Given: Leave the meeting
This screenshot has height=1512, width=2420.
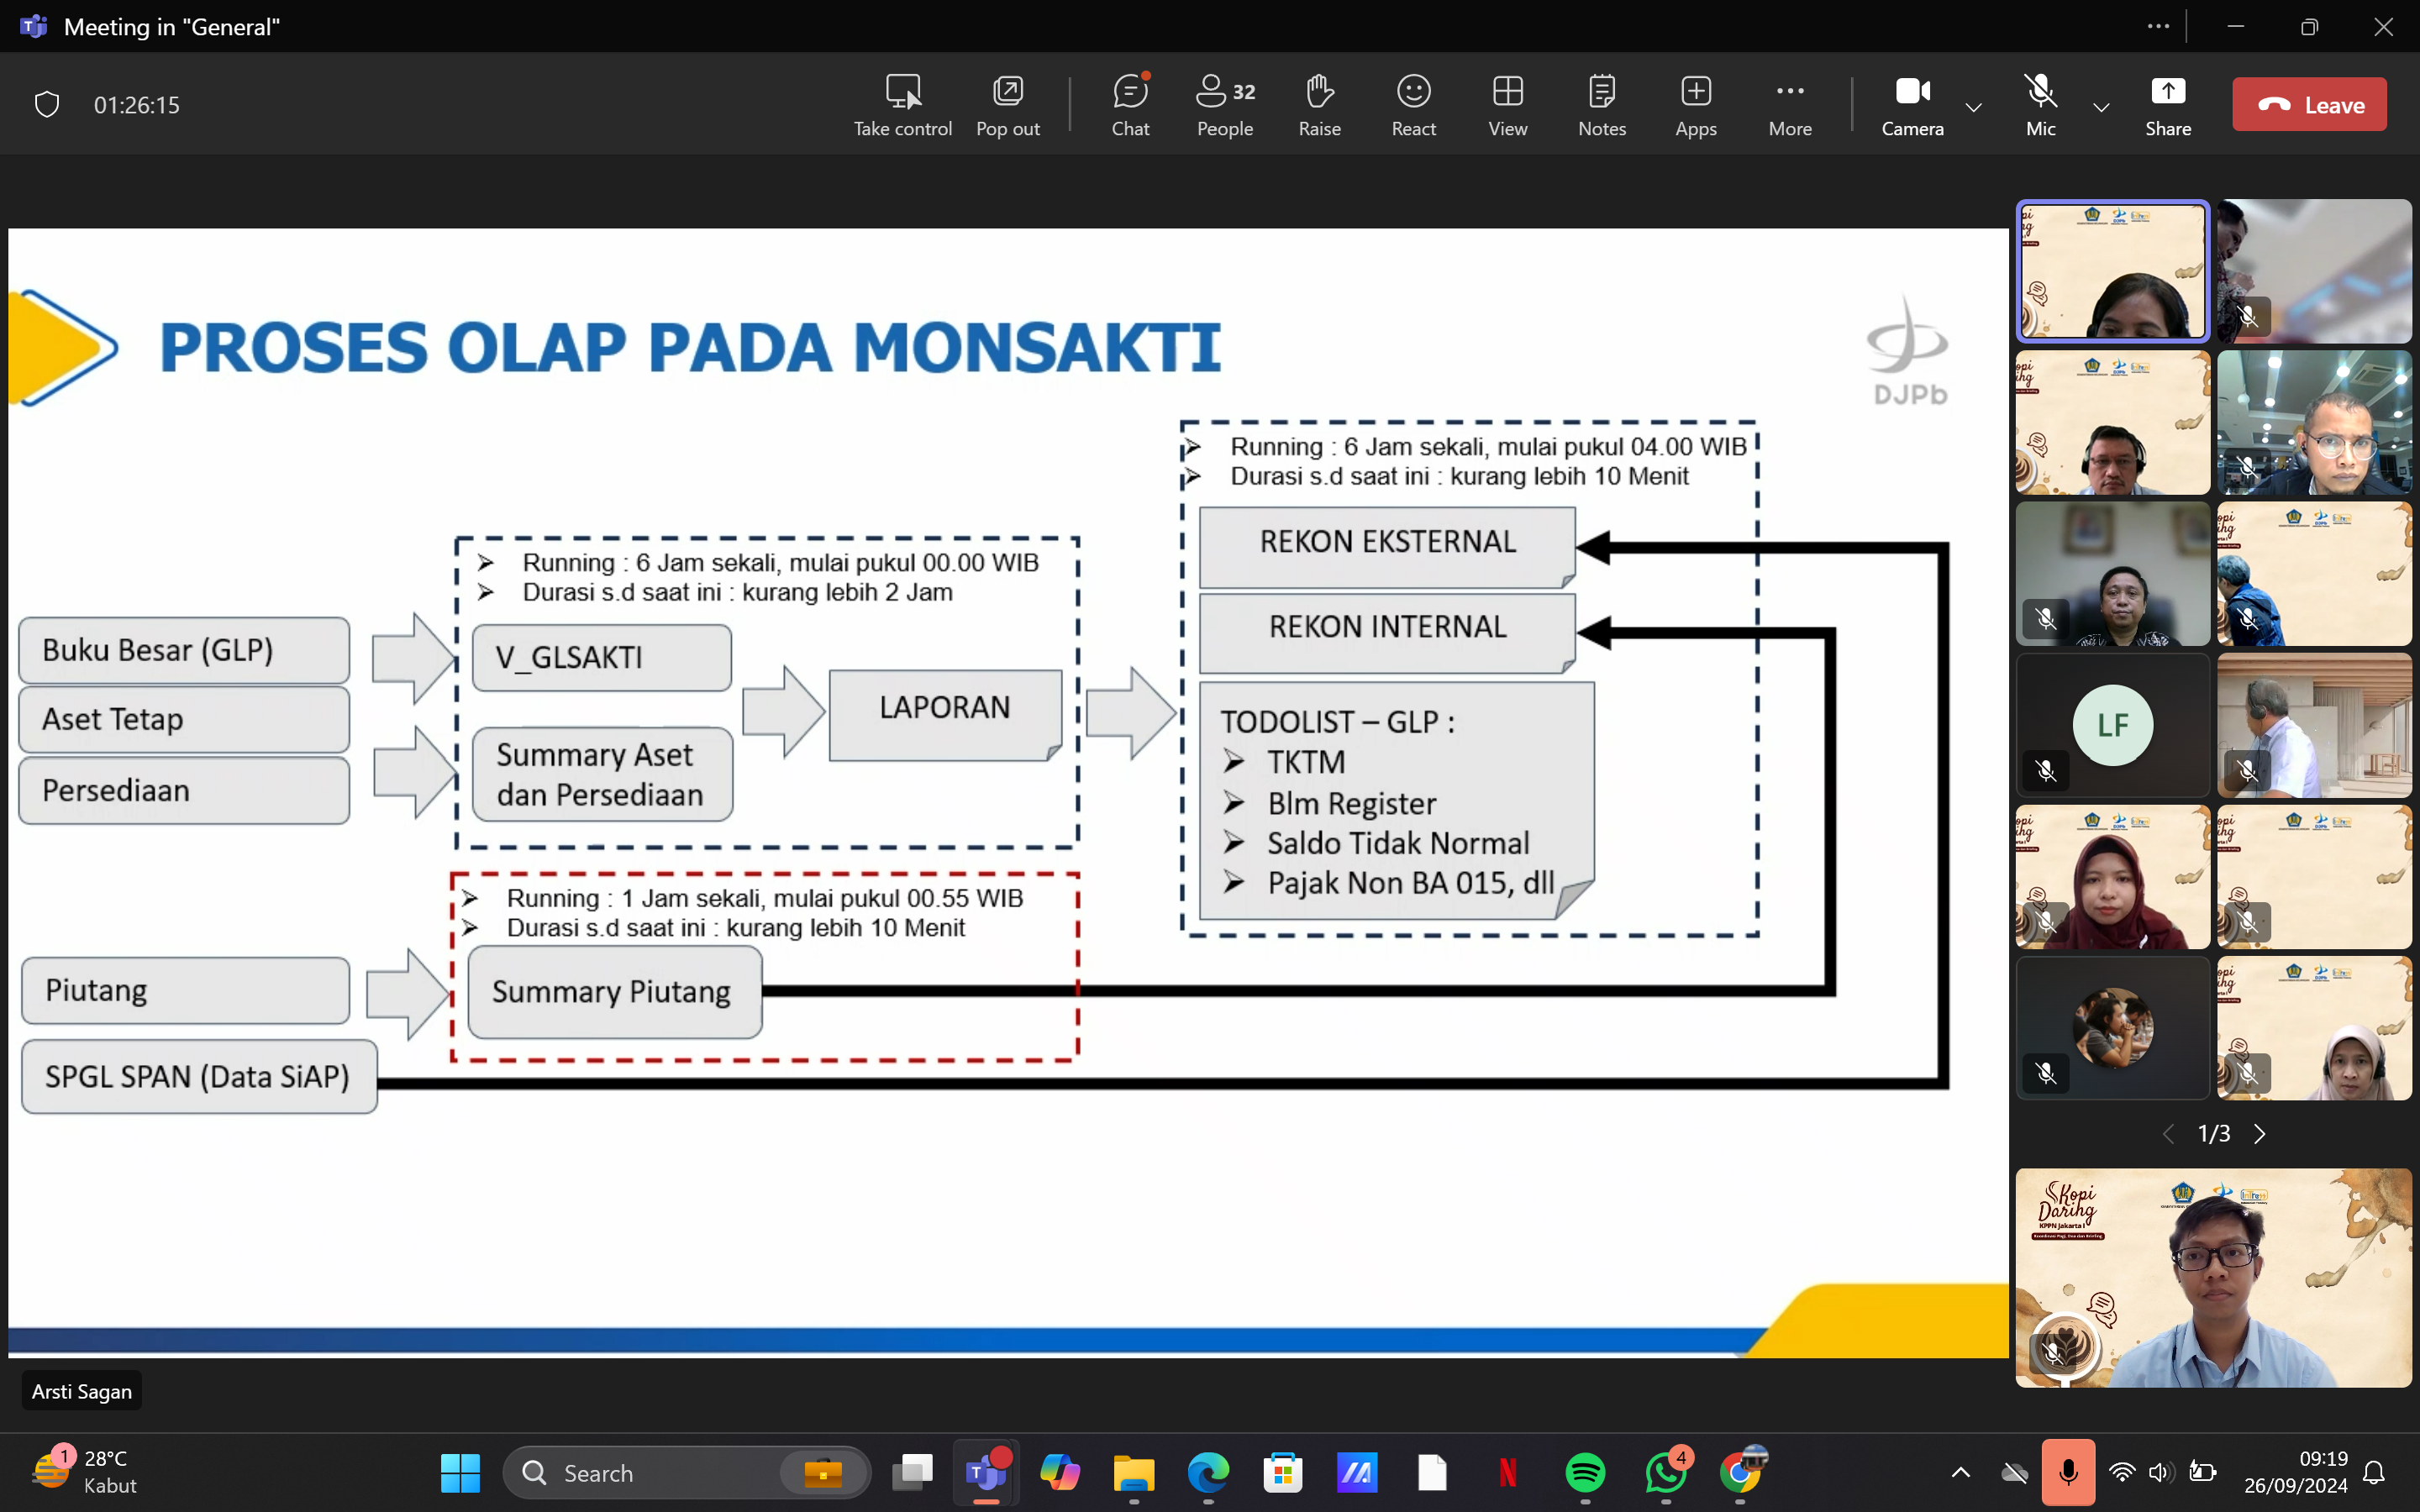Looking at the screenshot, I should point(2308,104).
